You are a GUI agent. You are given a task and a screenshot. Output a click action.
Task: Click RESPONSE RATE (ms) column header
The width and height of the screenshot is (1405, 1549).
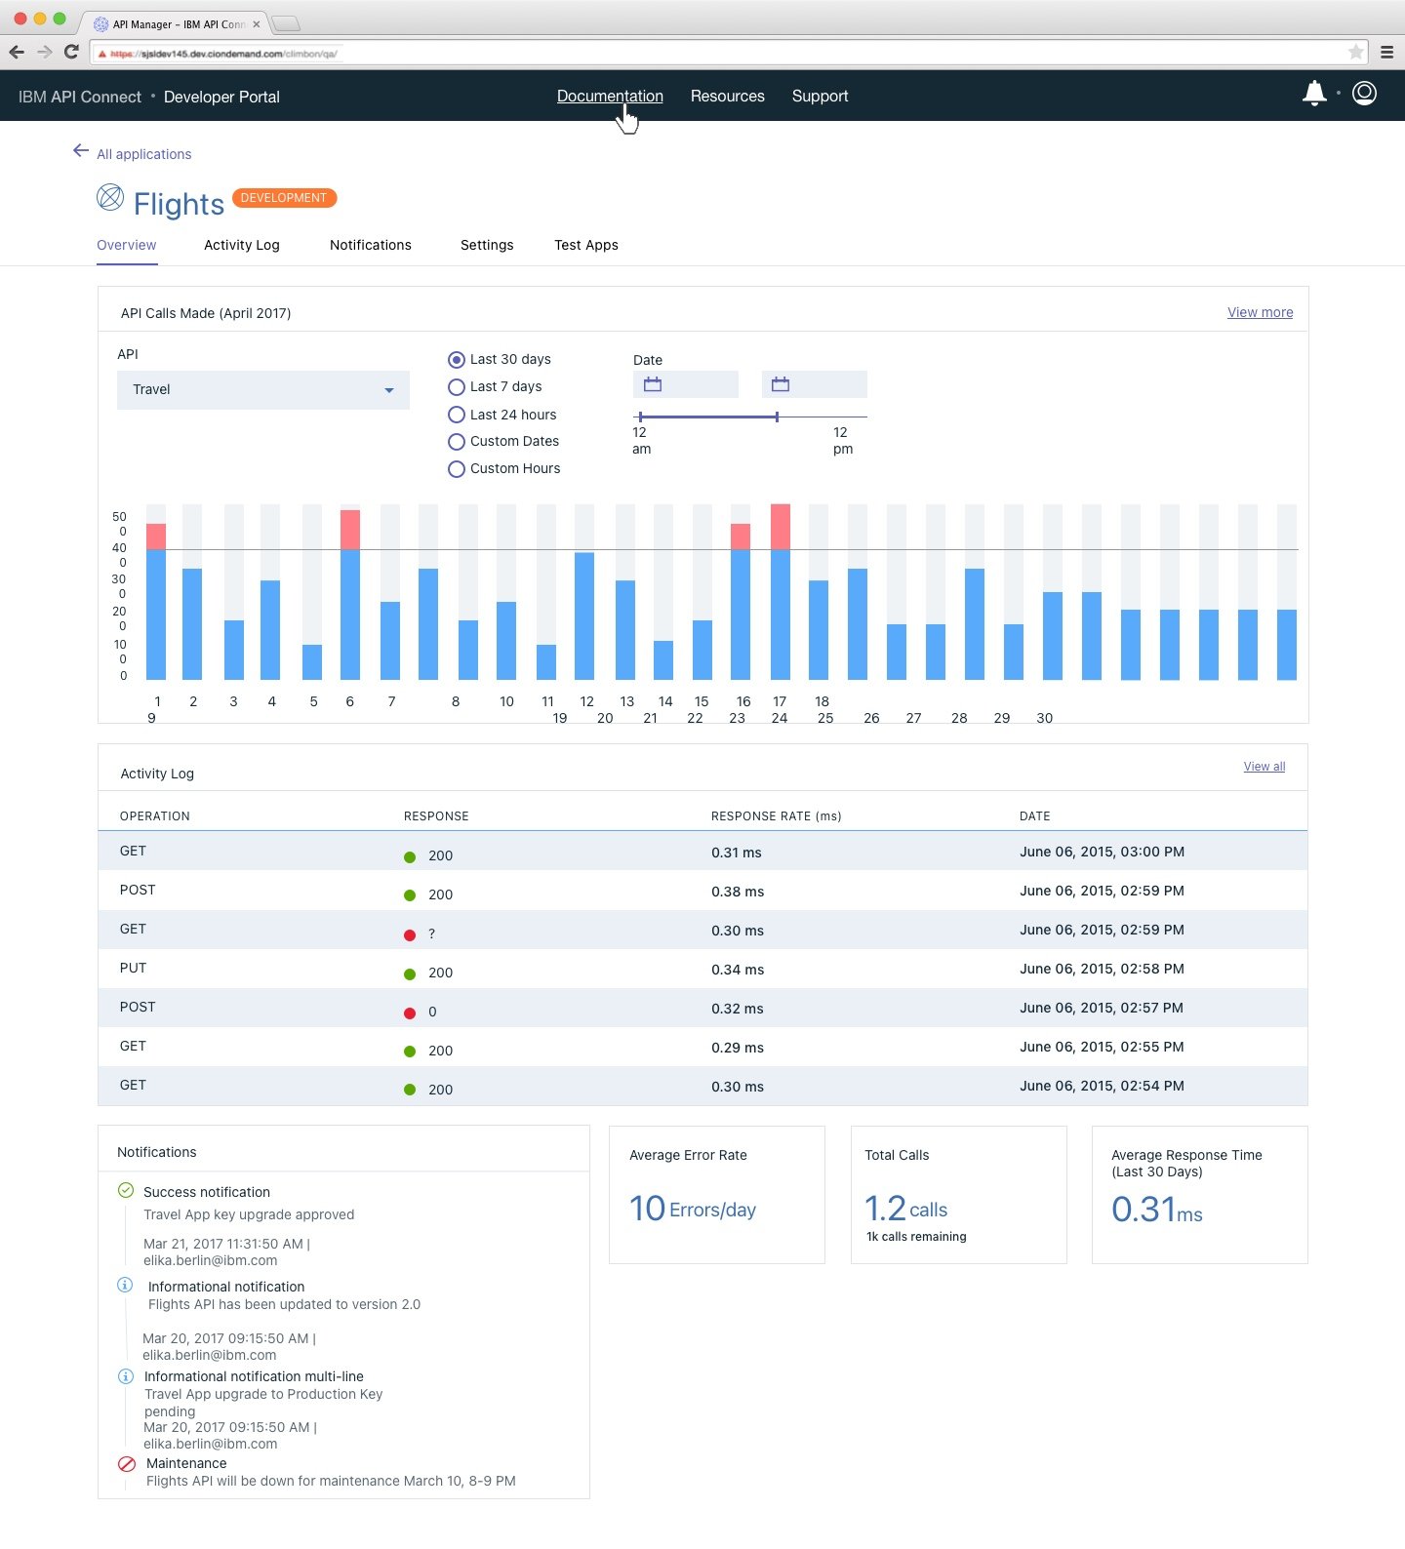pos(777,816)
